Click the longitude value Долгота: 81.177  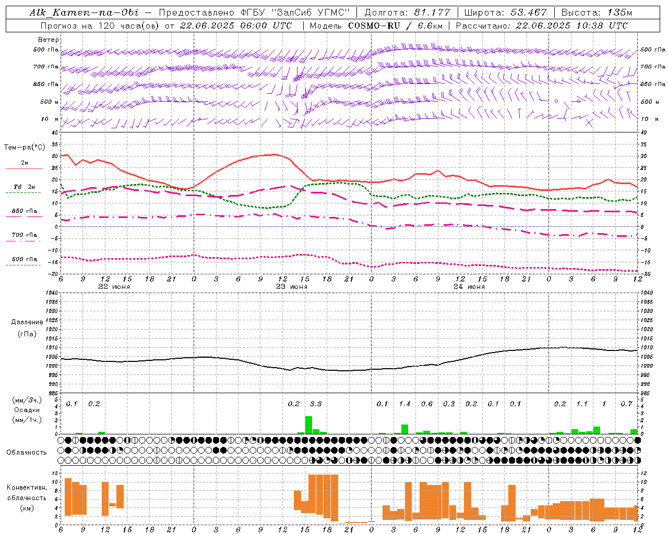click(407, 13)
